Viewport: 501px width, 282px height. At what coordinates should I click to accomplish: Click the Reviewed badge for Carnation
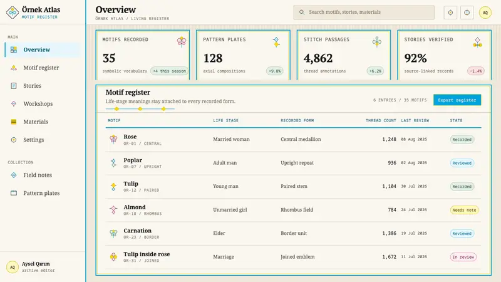click(462, 233)
